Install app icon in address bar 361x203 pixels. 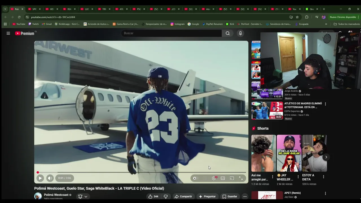[291, 17]
